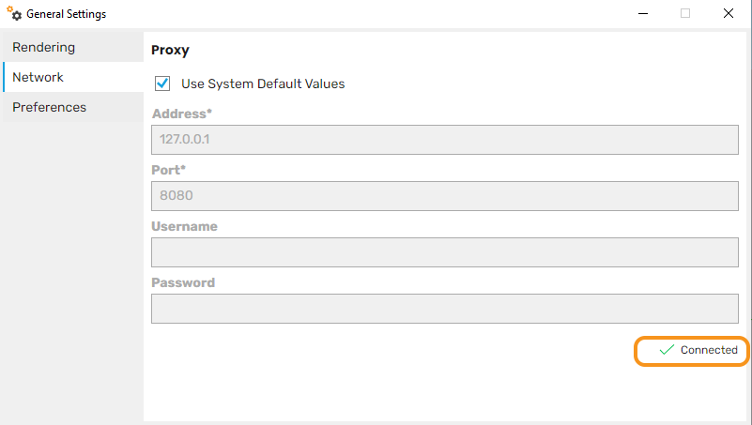Click the Port* field label
The image size is (752, 425).
pos(168,170)
